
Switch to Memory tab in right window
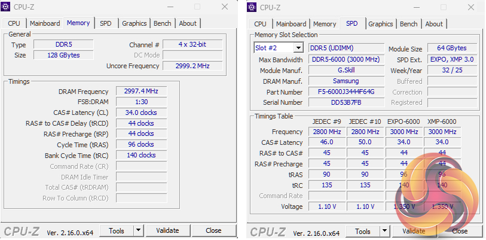point(325,24)
